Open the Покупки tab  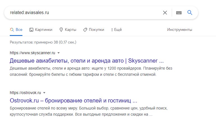pos(94,30)
